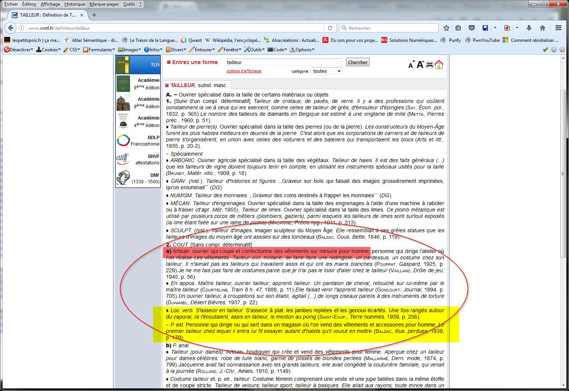Decrease text size with small A icon
The image size is (569, 391).
[411, 66]
